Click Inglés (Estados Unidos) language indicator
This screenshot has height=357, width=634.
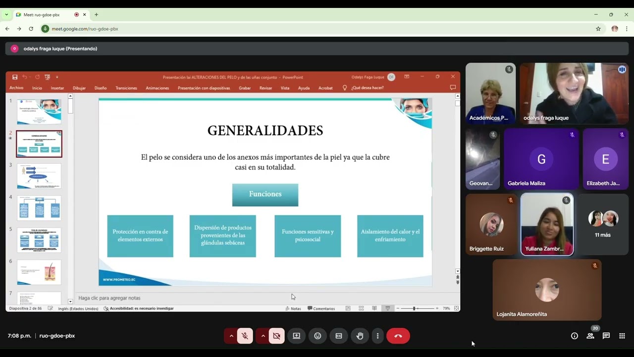pos(78,308)
